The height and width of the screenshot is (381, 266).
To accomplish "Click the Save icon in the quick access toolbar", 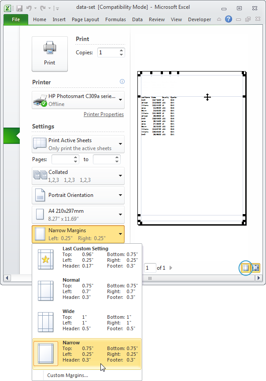I will [19, 8].
